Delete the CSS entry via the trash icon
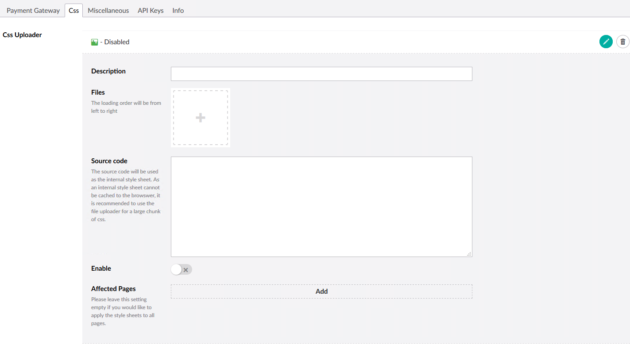This screenshot has width=630, height=345. click(x=622, y=41)
